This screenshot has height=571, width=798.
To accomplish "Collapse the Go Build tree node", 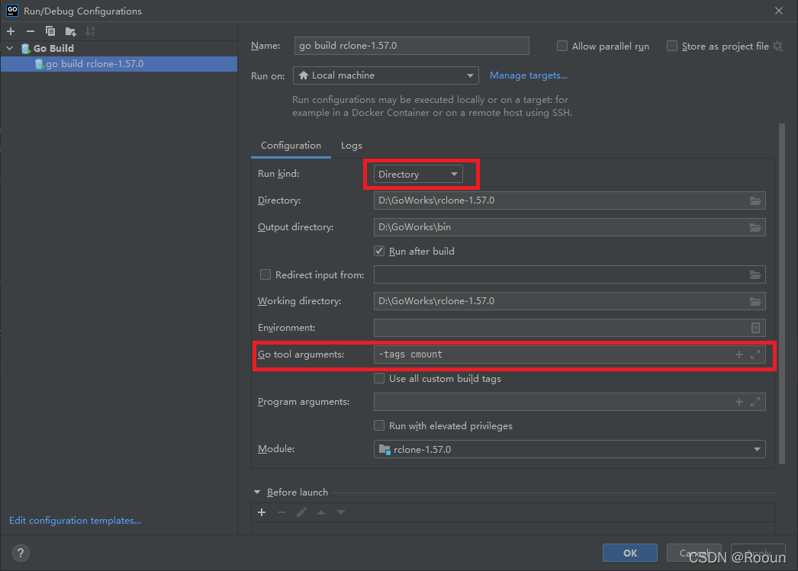I will pyautogui.click(x=10, y=48).
